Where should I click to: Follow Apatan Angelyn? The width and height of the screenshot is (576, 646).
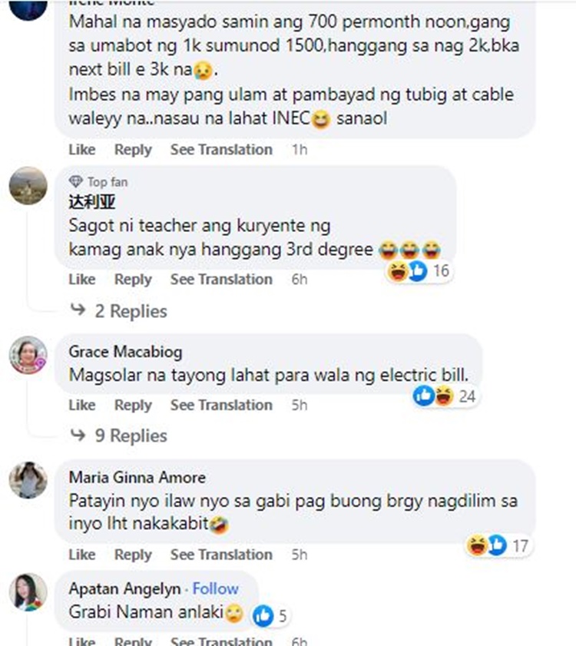(216, 588)
